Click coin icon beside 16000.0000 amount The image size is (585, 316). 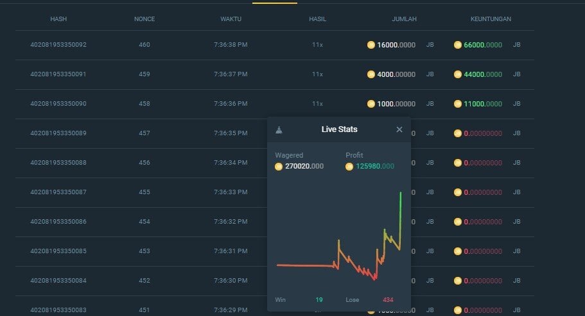(x=371, y=45)
